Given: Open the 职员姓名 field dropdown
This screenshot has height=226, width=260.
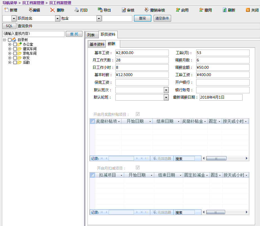Looking at the screenshot, I should coord(57,18).
